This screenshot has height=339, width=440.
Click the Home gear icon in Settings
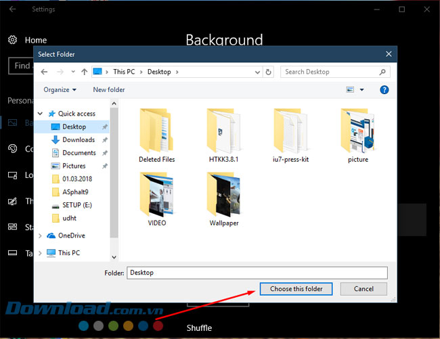12,40
